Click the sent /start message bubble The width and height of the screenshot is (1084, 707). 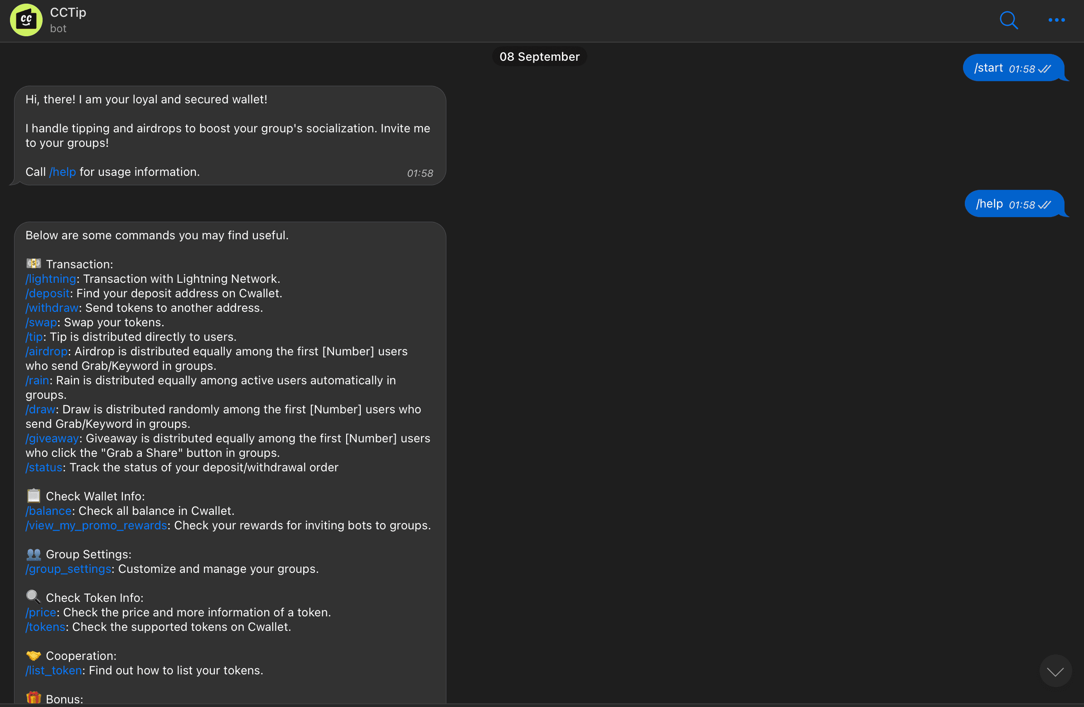tap(1012, 68)
